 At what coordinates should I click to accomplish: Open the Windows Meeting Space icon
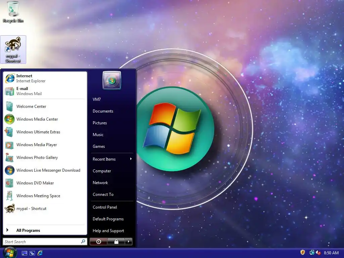pyautogui.click(x=9, y=196)
